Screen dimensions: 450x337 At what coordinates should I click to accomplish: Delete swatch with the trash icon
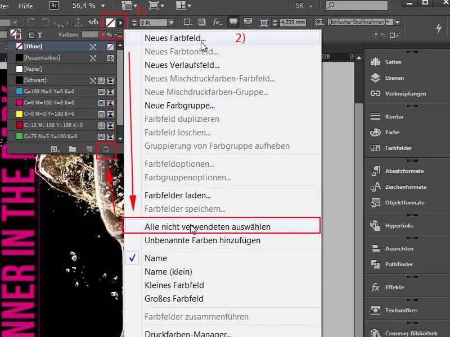(106, 149)
